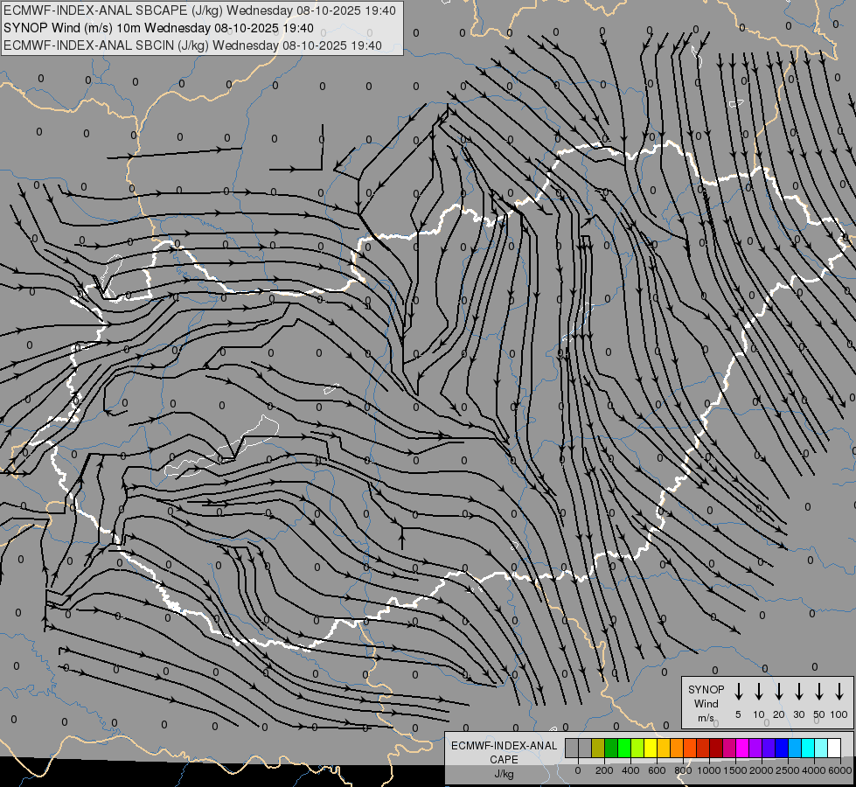Click the 5 m/s wind arrow in legend
The image size is (856, 787).
738,692
